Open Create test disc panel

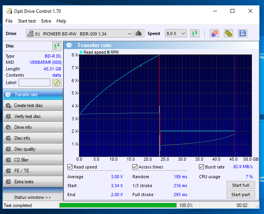[33, 105]
